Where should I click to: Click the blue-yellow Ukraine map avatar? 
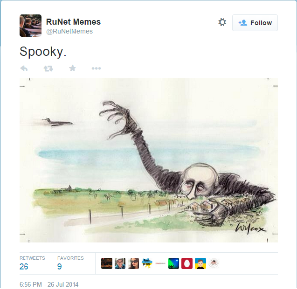pyautogui.click(x=147, y=263)
